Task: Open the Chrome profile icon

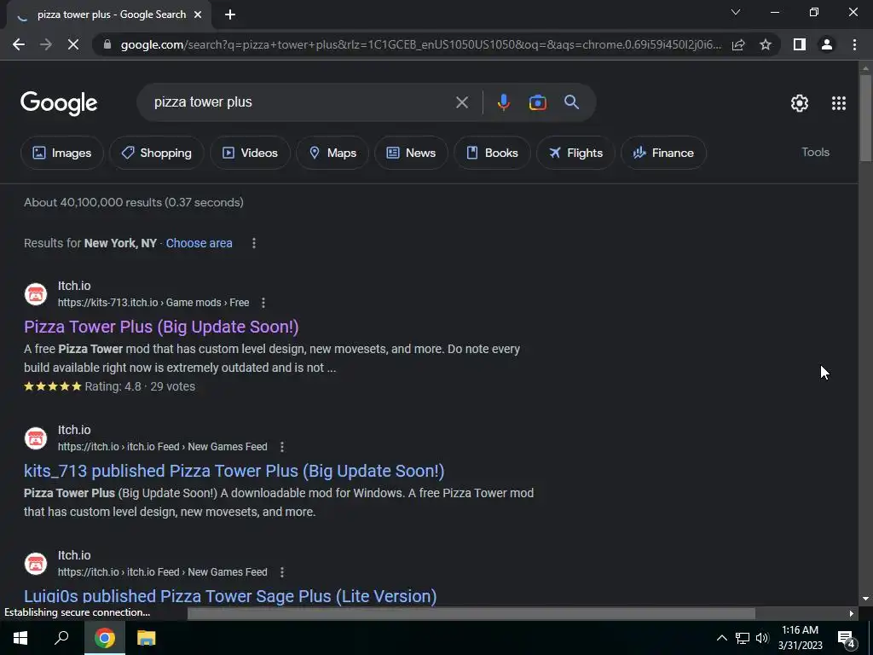Action: click(x=827, y=44)
